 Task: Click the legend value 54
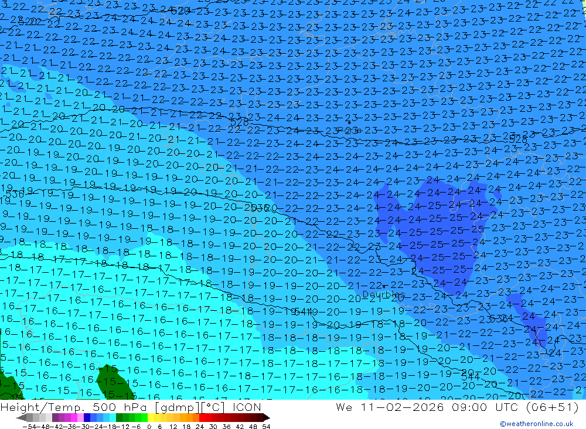click(266, 427)
